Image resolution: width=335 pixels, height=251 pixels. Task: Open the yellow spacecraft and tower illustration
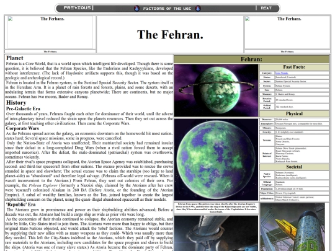292,227
